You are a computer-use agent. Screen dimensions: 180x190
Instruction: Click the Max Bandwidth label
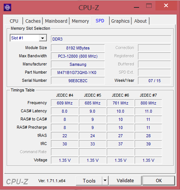(33, 56)
